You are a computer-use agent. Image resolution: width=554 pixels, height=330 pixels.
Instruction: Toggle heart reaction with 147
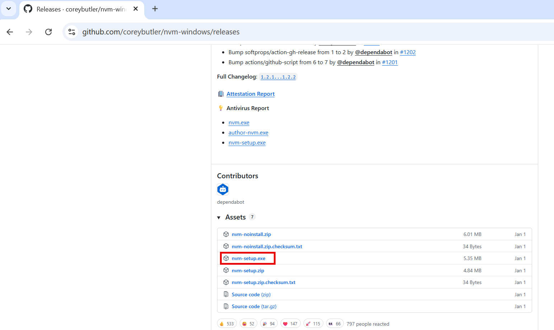[291, 324]
